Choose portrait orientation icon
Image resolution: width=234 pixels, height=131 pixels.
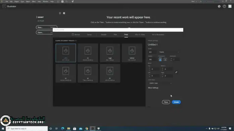pyautogui.click(x=160, y=59)
